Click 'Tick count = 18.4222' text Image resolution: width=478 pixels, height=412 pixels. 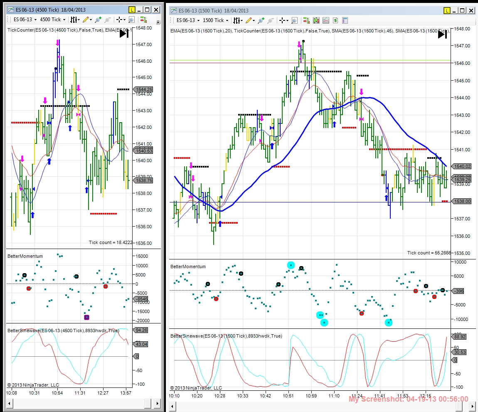tap(111, 242)
